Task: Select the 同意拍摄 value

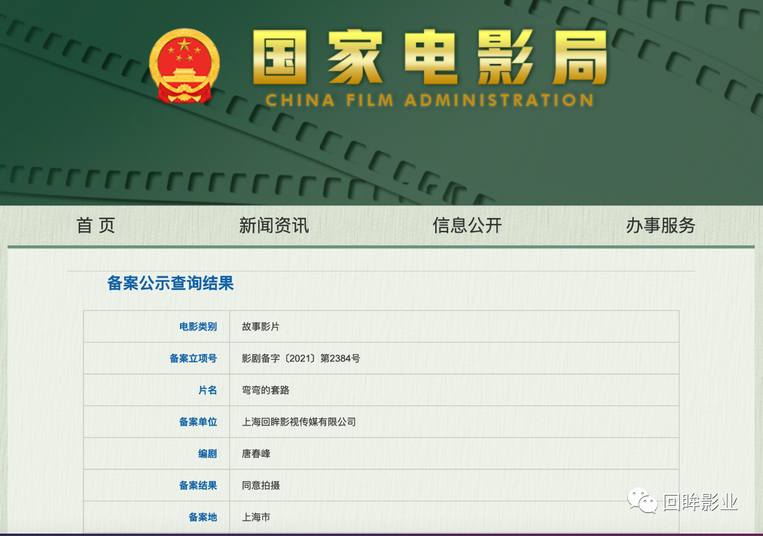Action: 260,485
